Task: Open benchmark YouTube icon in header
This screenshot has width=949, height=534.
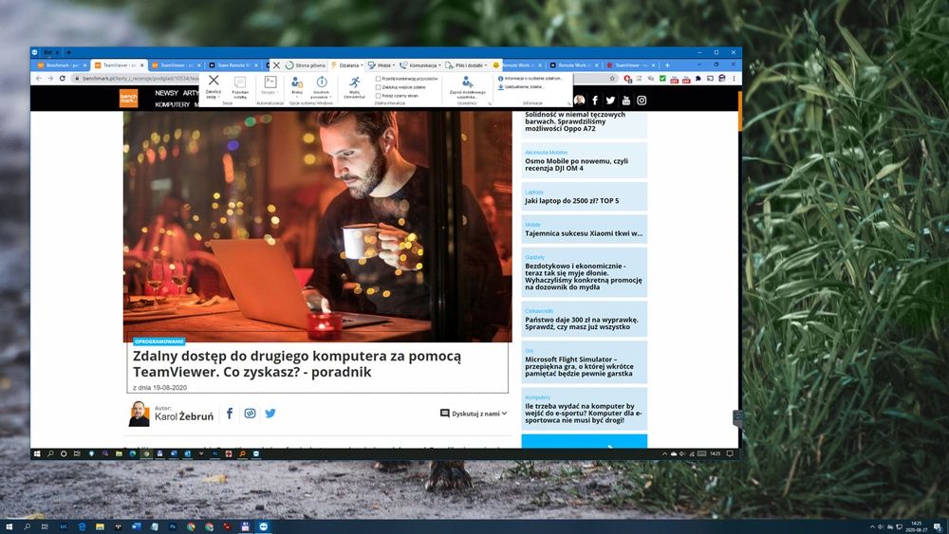Action: coord(625,101)
